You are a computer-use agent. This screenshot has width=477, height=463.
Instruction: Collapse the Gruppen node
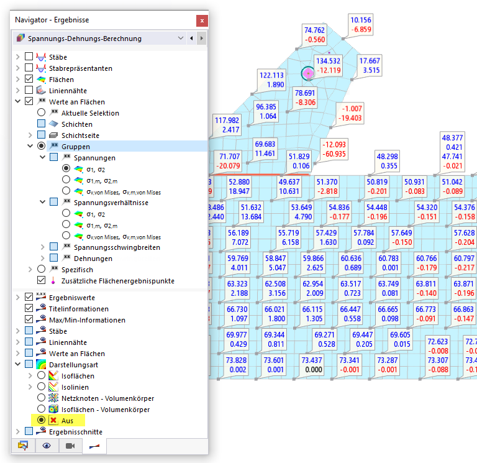coord(30,146)
